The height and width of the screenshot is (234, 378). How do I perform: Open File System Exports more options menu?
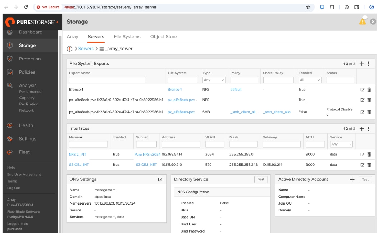[369, 64]
